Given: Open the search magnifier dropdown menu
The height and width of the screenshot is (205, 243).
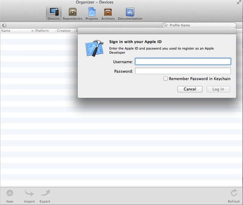Looking at the screenshot, I should pos(166,25).
